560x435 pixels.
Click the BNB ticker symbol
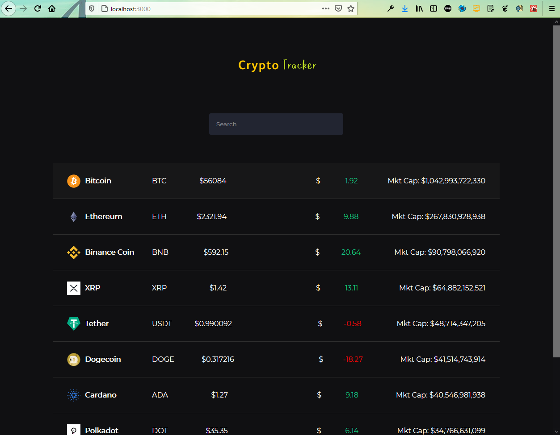coord(160,252)
